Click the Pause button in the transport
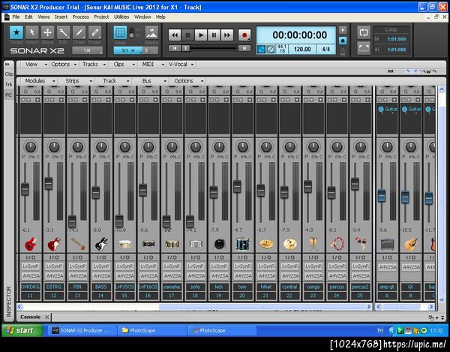This screenshot has height=352, width=450. coord(214,35)
